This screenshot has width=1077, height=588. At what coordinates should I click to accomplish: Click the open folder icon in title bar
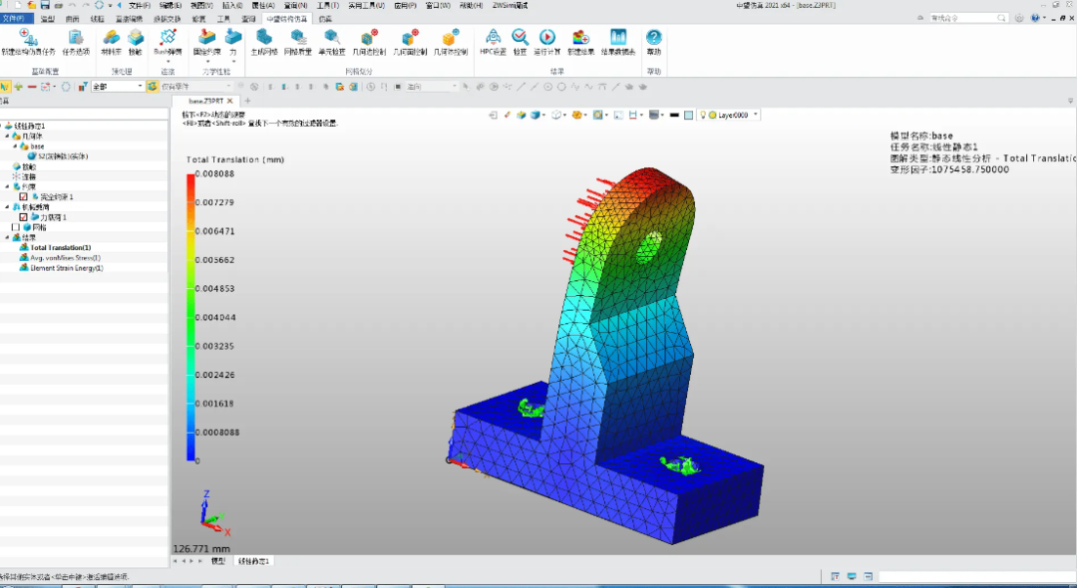pyautogui.click(x=32, y=5)
